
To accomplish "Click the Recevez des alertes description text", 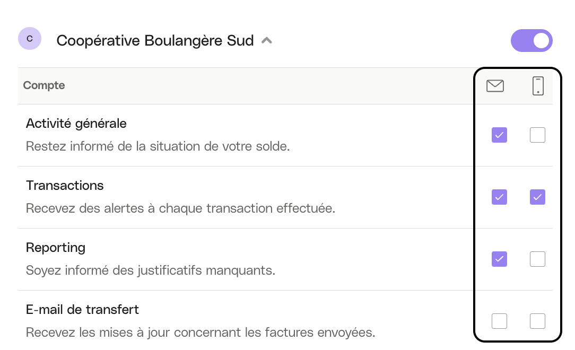I will [180, 208].
